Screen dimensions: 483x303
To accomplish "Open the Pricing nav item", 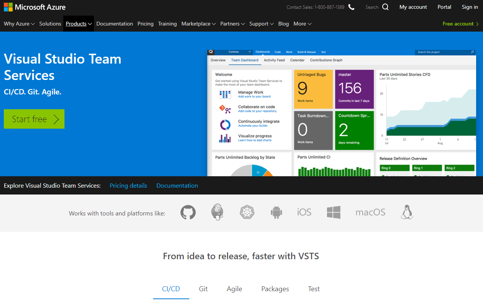I will pyautogui.click(x=145, y=24).
